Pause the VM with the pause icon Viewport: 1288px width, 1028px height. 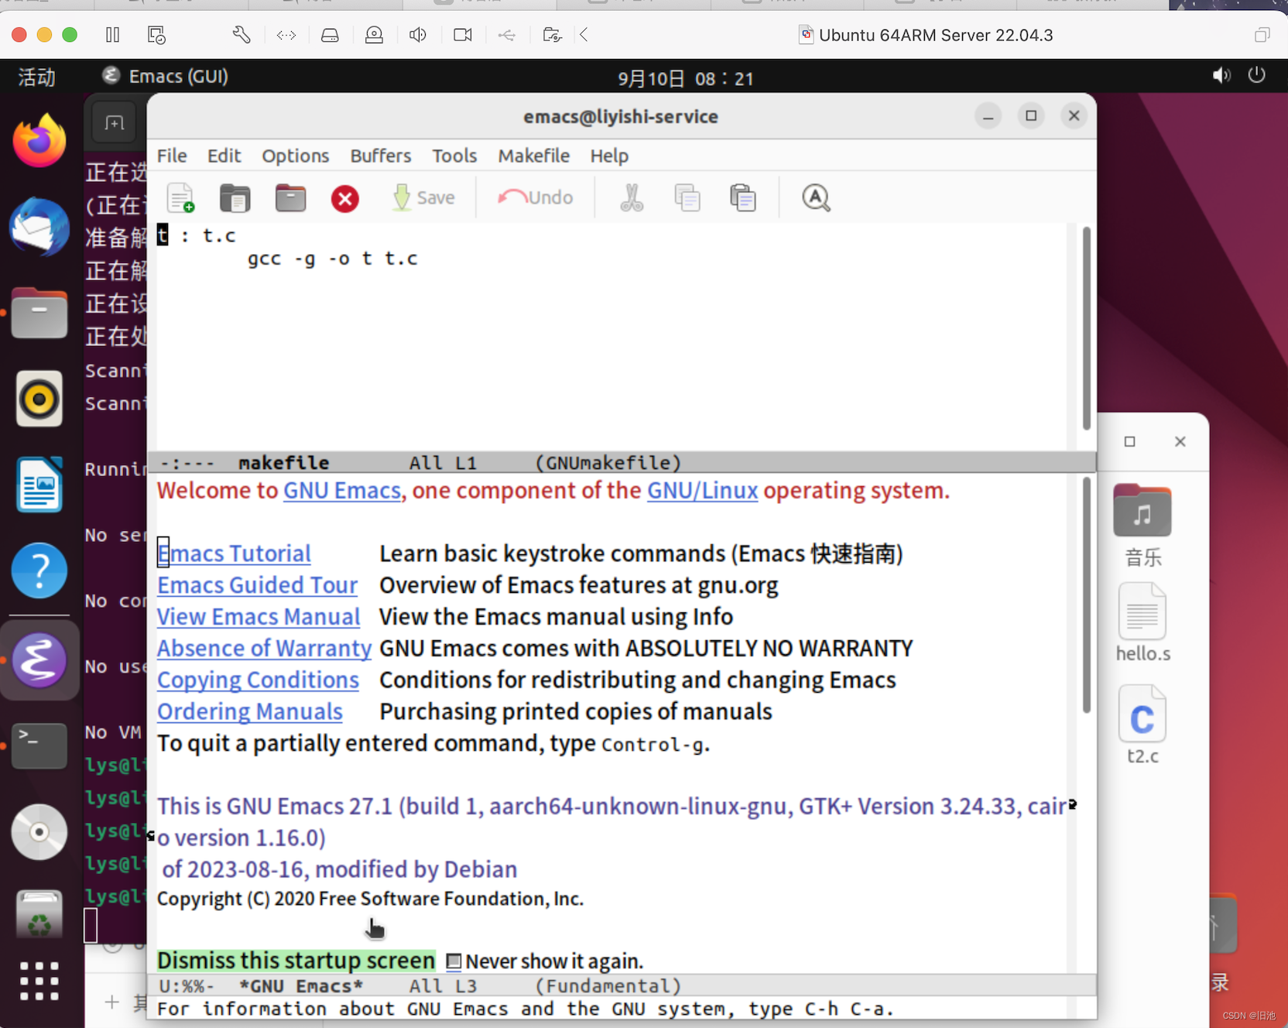click(113, 35)
